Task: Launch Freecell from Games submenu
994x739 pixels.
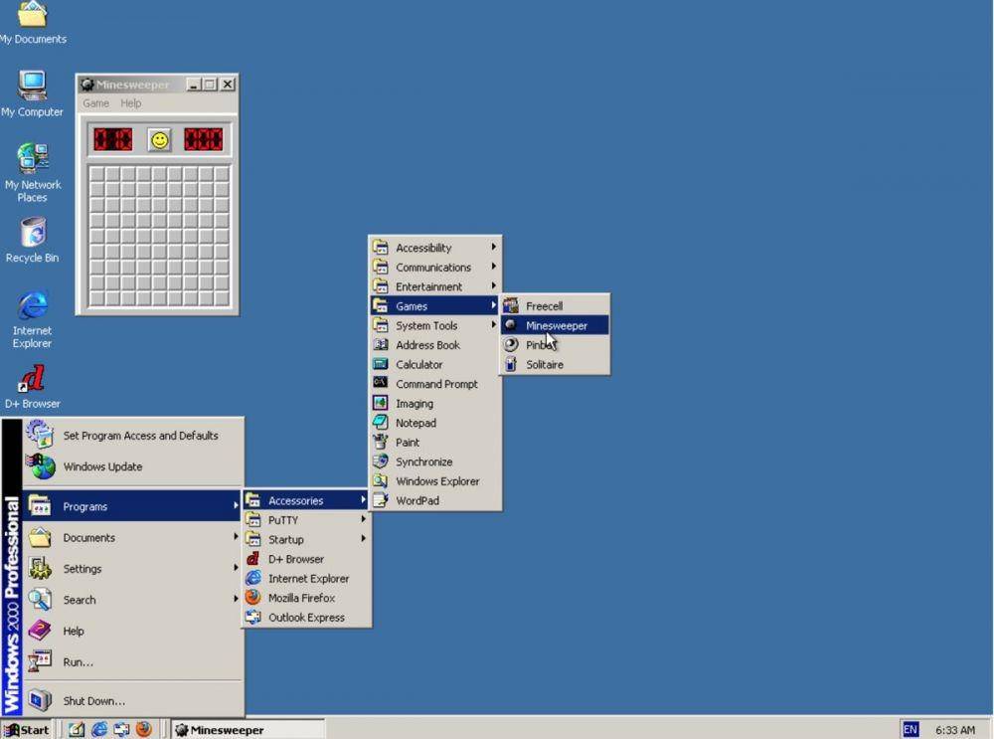Action: pos(556,305)
